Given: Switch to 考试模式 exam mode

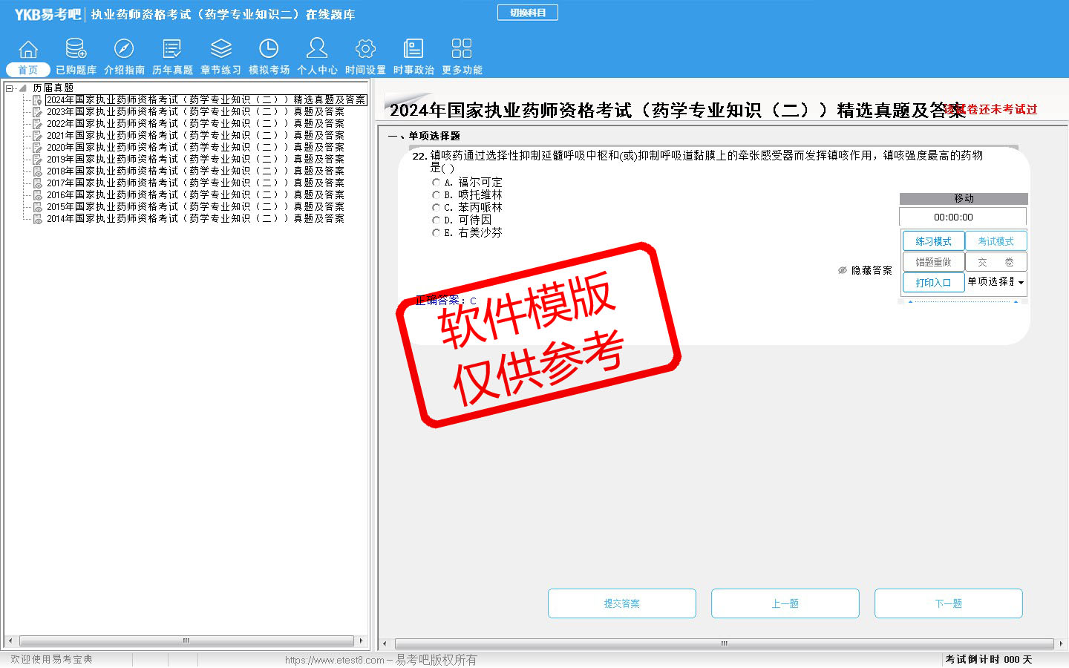Looking at the screenshot, I should click(x=996, y=241).
